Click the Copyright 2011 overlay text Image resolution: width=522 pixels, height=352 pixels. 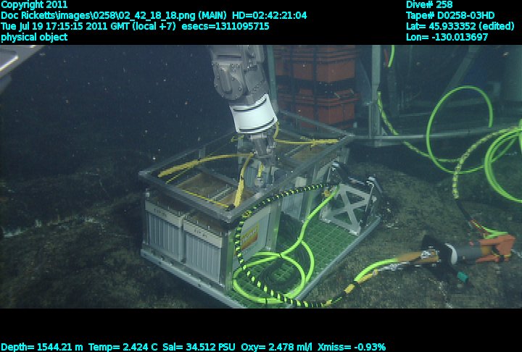(34, 4)
